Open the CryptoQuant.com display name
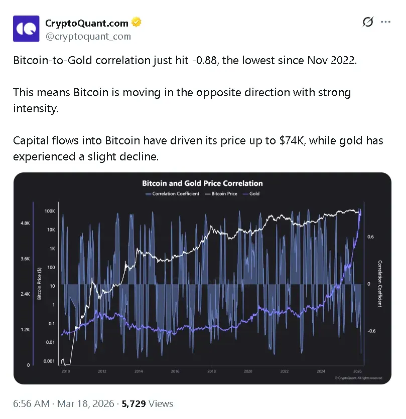Screen dimensions: 406x419 [87, 23]
